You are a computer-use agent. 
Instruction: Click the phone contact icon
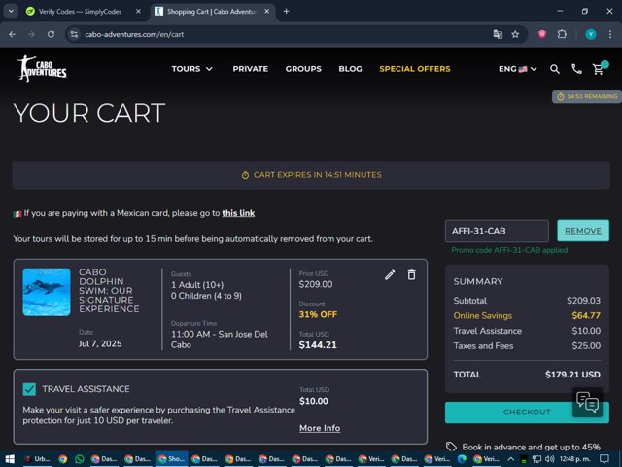(x=576, y=69)
